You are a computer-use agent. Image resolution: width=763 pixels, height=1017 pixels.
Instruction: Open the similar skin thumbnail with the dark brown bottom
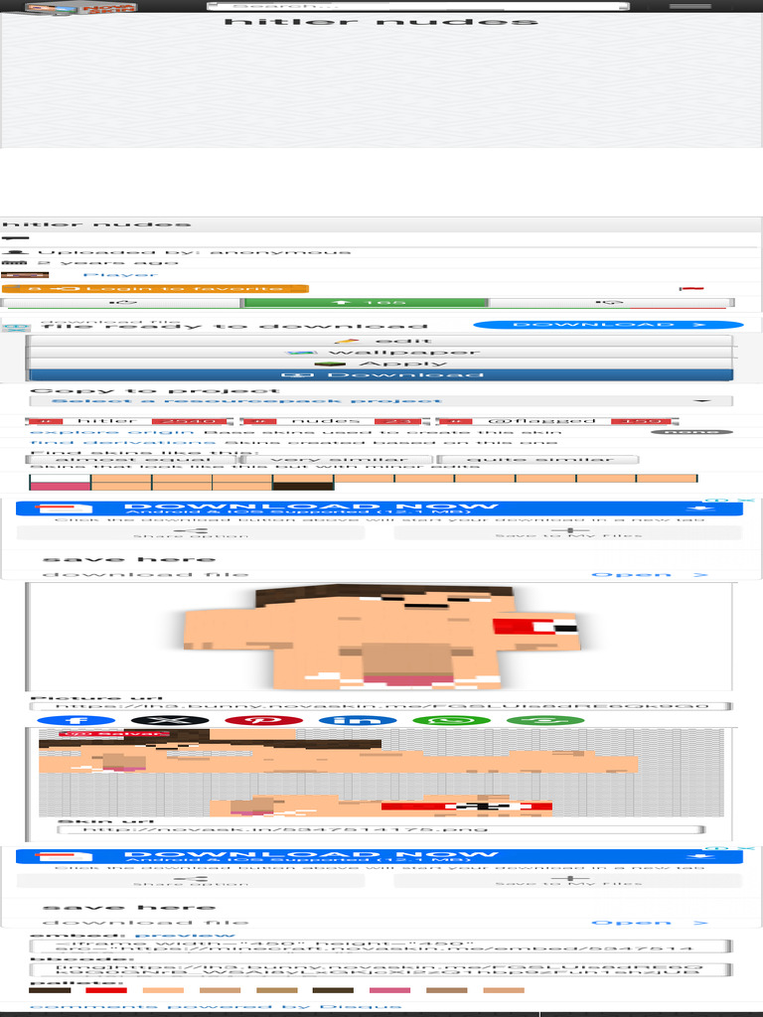[303, 482]
